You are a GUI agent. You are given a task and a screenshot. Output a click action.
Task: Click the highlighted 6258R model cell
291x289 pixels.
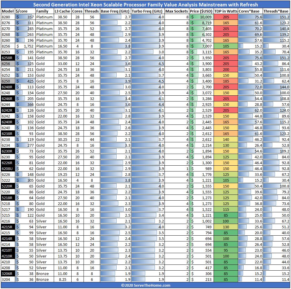pos(8,58)
